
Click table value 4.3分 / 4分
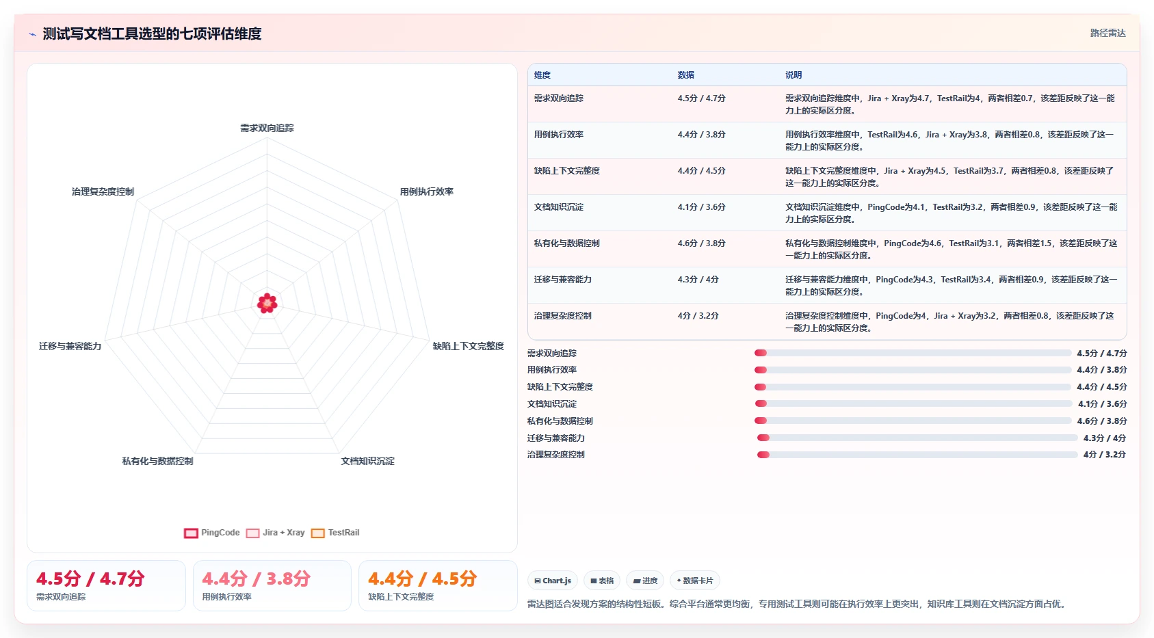click(x=698, y=280)
